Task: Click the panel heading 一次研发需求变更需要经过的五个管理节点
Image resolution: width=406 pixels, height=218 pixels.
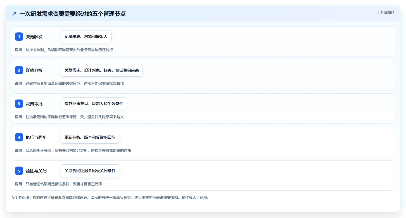Action: [x=73, y=14]
